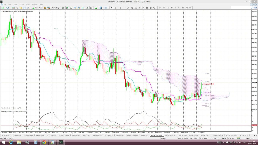This screenshot has width=258, height=145.
Task: Toggle the Terminal panel icon
Action: 25,8
